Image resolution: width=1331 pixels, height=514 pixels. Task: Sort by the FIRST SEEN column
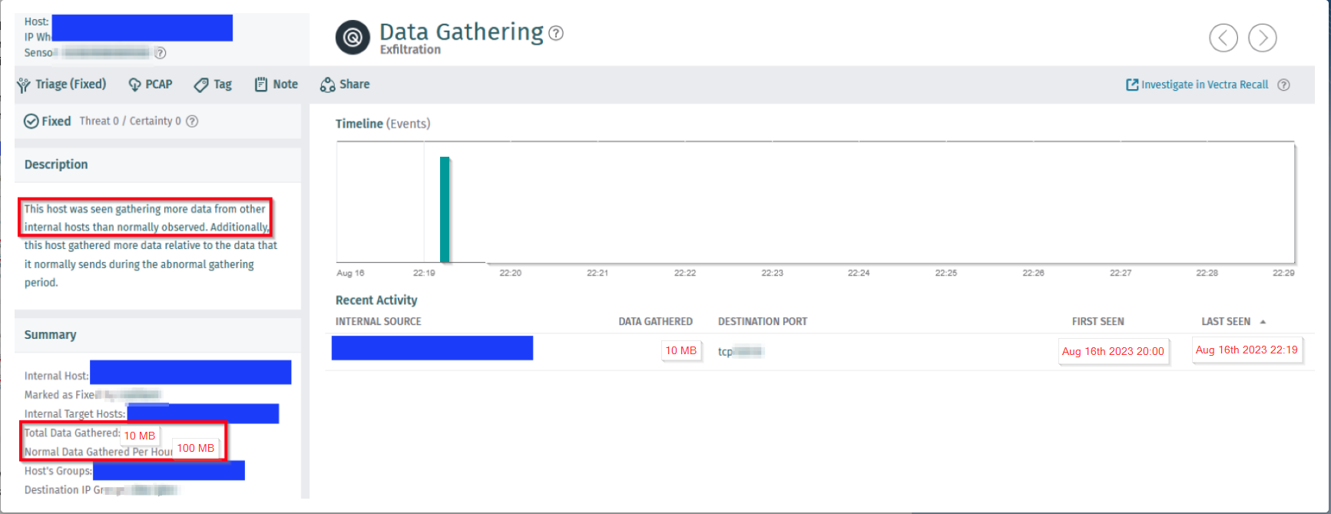[1098, 321]
